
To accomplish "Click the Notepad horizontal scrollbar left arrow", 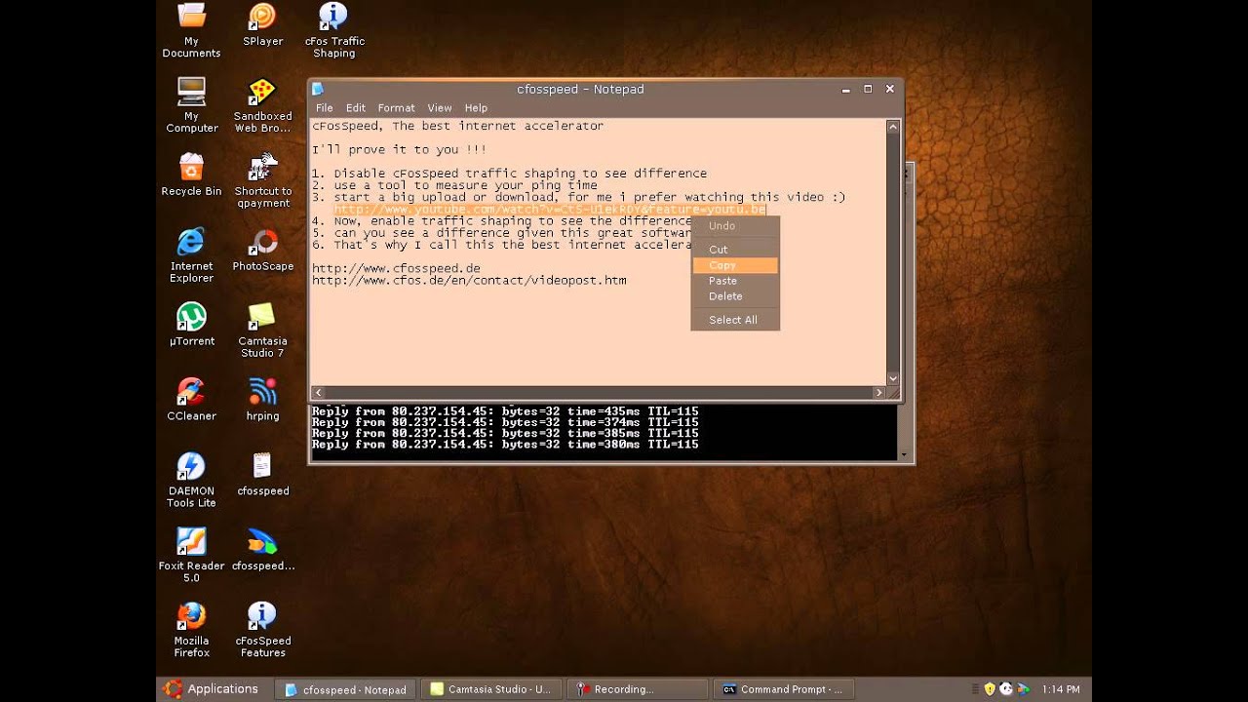I will (318, 392).
